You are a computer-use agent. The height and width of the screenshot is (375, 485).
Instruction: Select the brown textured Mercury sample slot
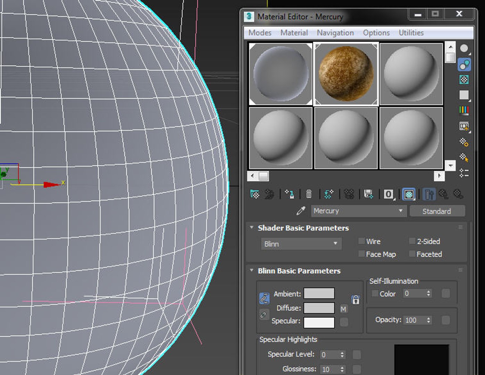(x=346, y=74)
